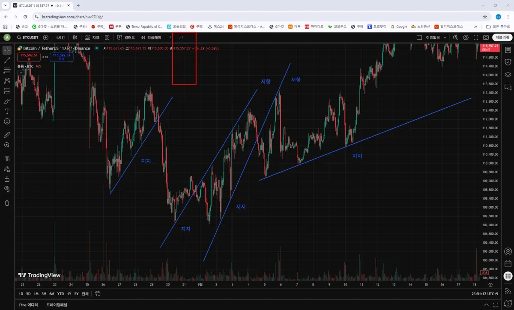Screen dimensions: 514x310
Task: Select the brush drawing tool
Action: (x=7, y=101)
